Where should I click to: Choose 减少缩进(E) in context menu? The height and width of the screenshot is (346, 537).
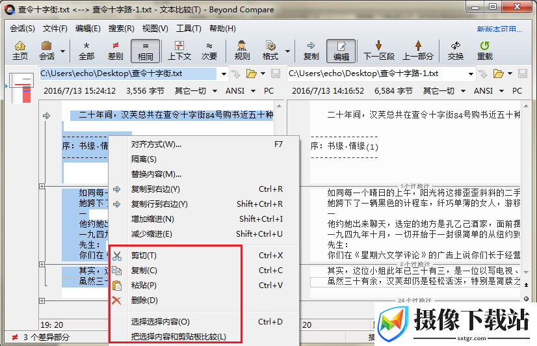[205, 234]
